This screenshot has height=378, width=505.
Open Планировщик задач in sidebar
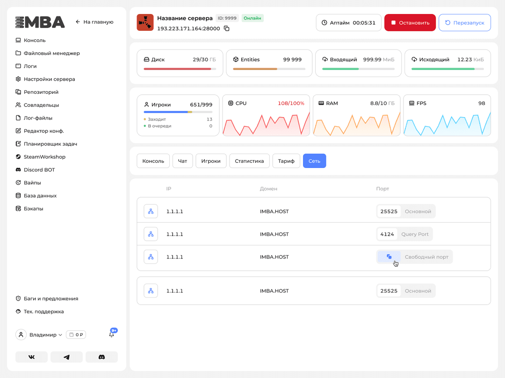(x=50, y=144)
